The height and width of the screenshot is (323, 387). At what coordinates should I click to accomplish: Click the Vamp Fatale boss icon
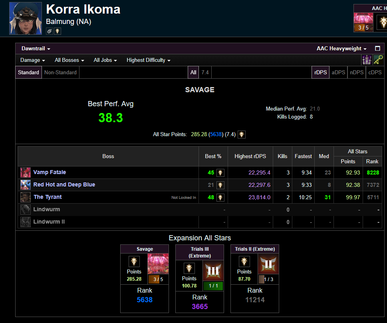pyautogui.click(x=26, y=172)
